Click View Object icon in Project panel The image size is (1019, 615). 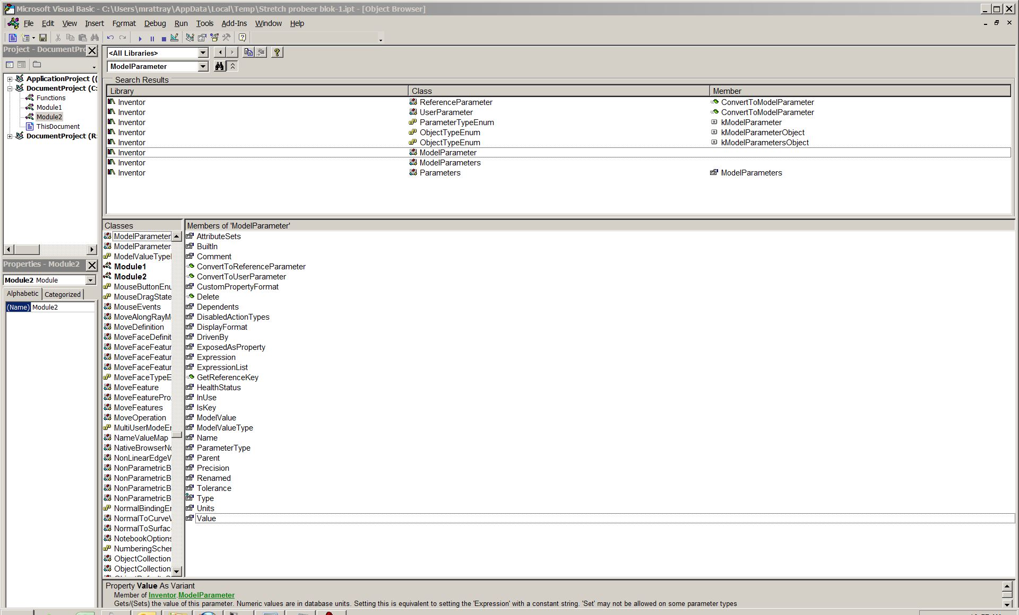tap(21, 65)
